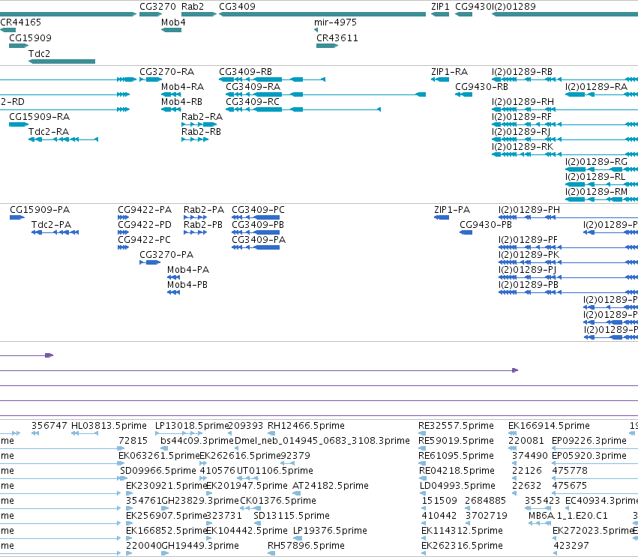638x557 pixels.
Task: Click the l(2)01289-PK protein label
Action: (529, 255)
